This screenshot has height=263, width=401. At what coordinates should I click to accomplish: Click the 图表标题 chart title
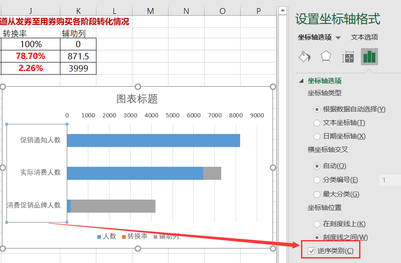tap(137, 99)
